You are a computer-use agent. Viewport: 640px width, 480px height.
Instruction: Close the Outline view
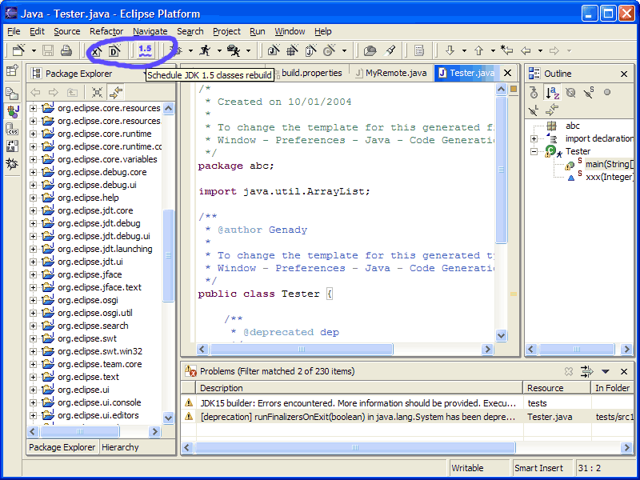click(x=624, y=74)
